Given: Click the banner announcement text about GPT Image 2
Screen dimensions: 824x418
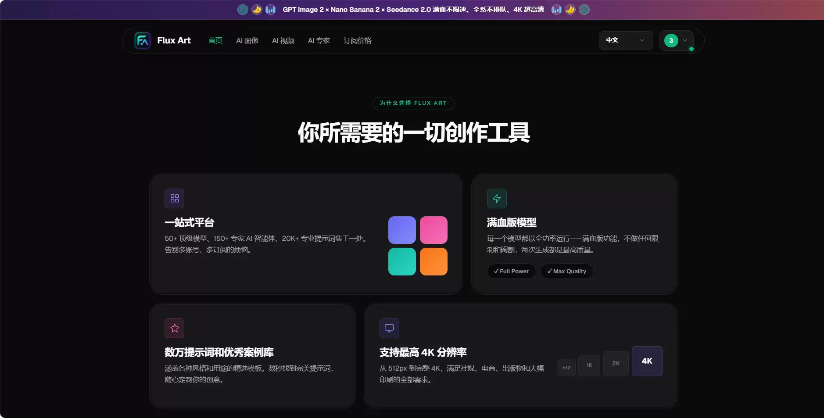Looking at the screenshot, I should 413,10.
